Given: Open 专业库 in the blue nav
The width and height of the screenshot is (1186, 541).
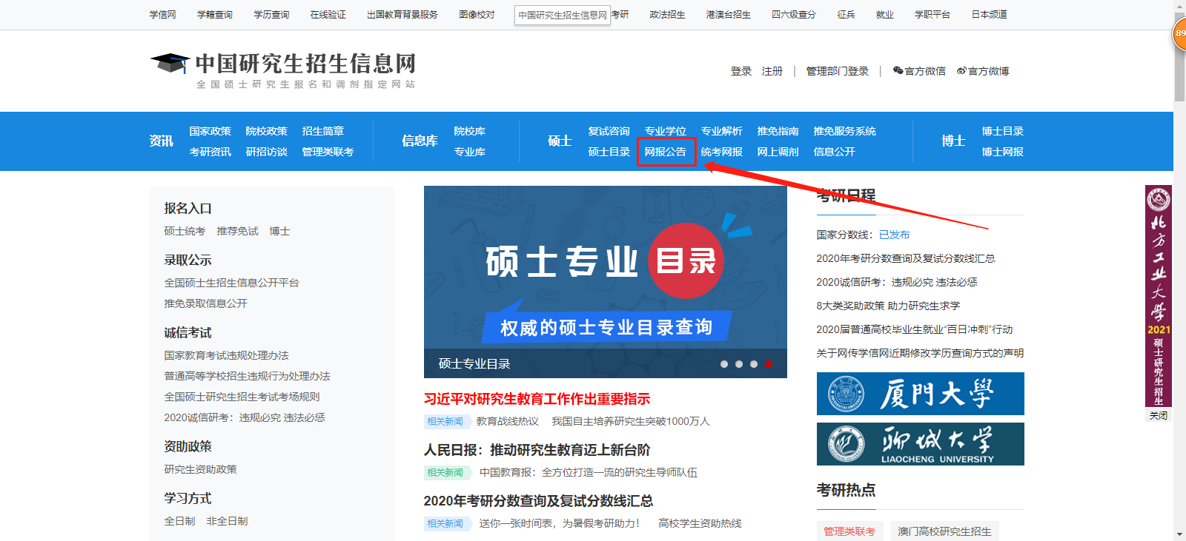Looking at the screenshot, I should 470,152.
